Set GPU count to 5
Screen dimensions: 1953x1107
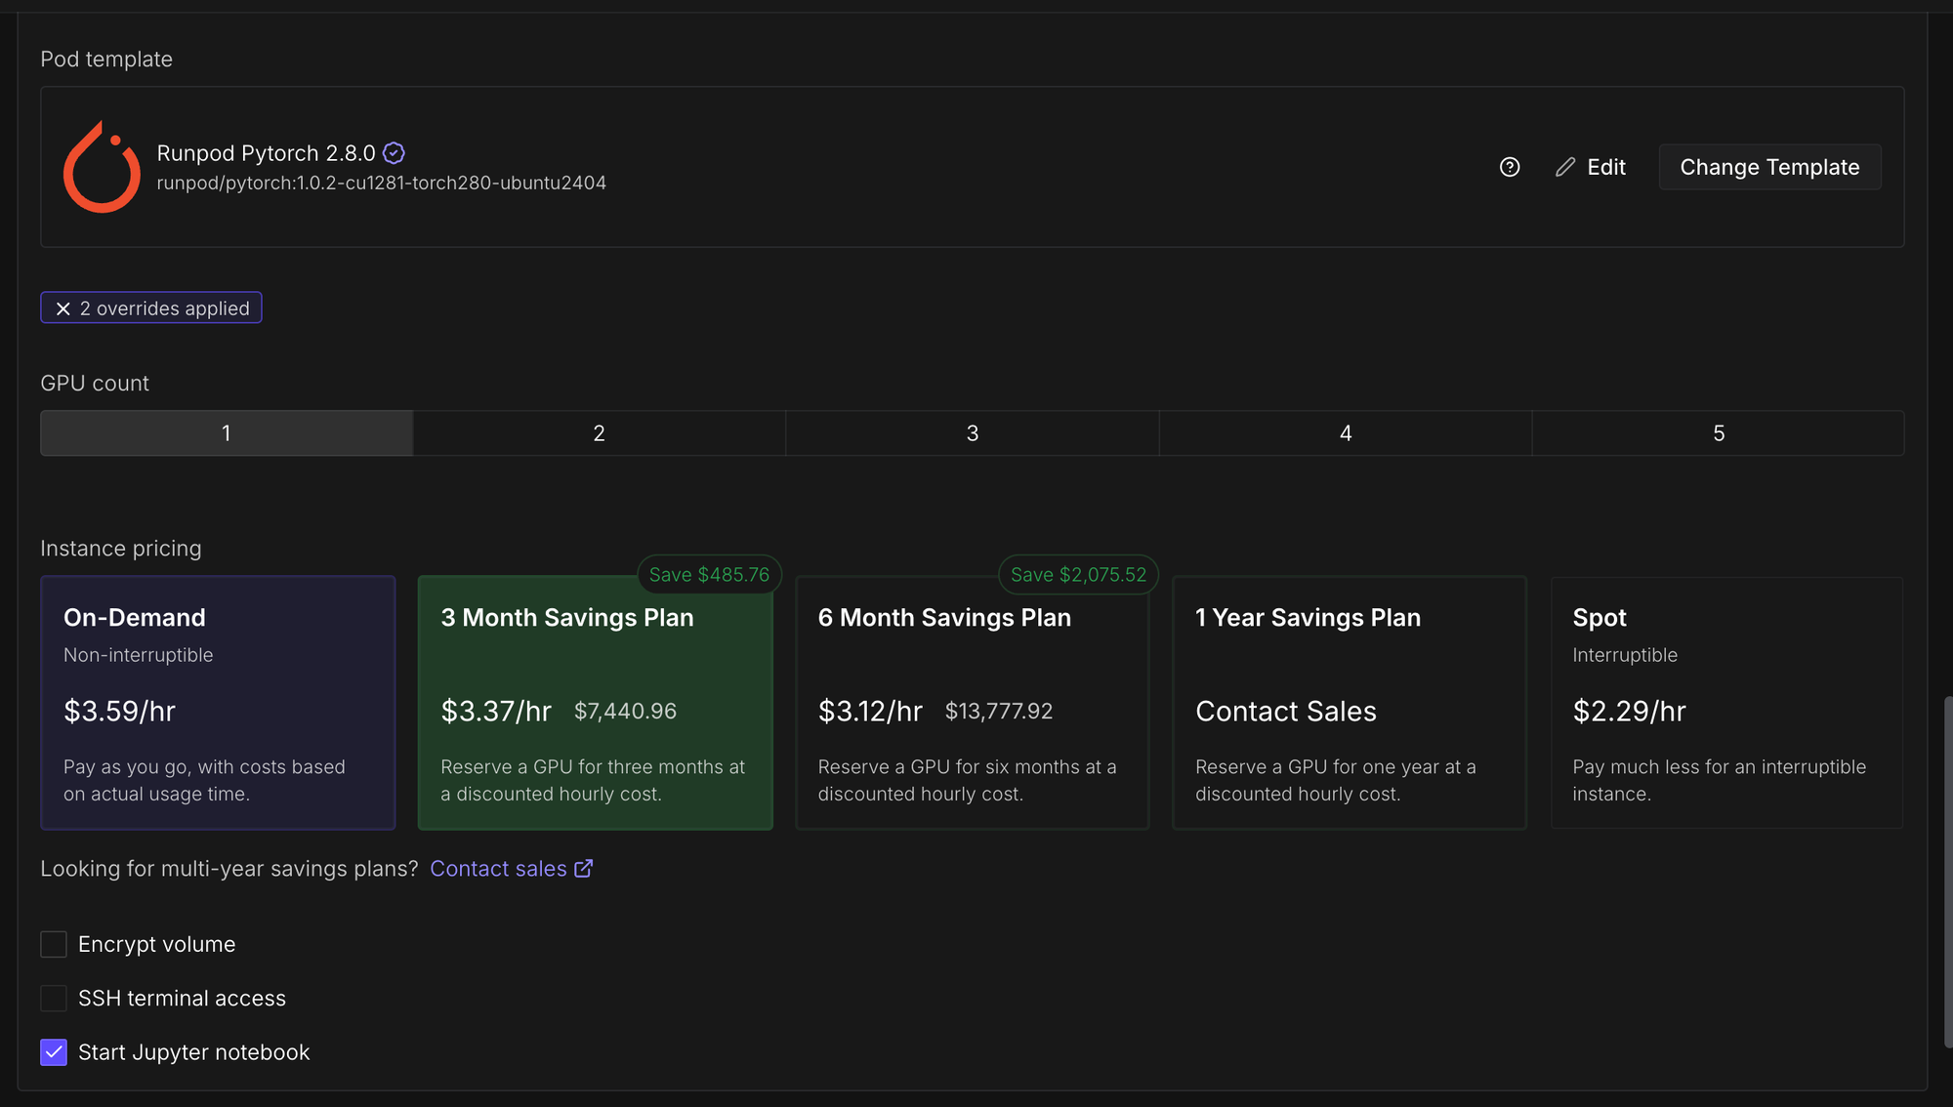(x=1718, y=433)
